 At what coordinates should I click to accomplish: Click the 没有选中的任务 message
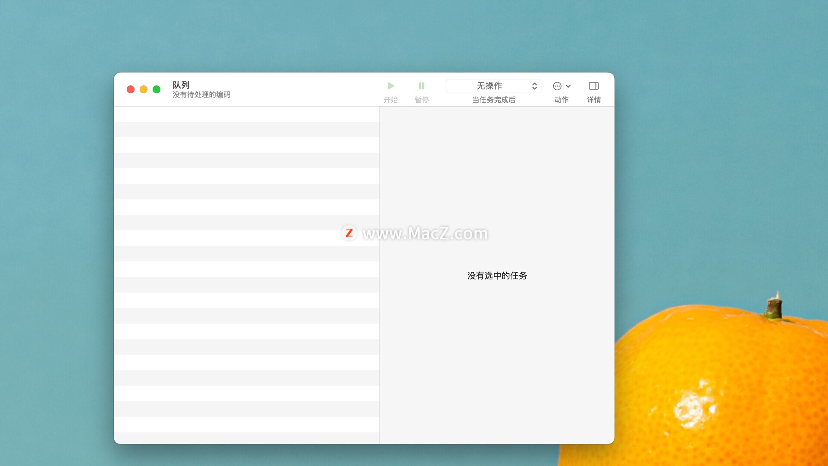[497, 276]
